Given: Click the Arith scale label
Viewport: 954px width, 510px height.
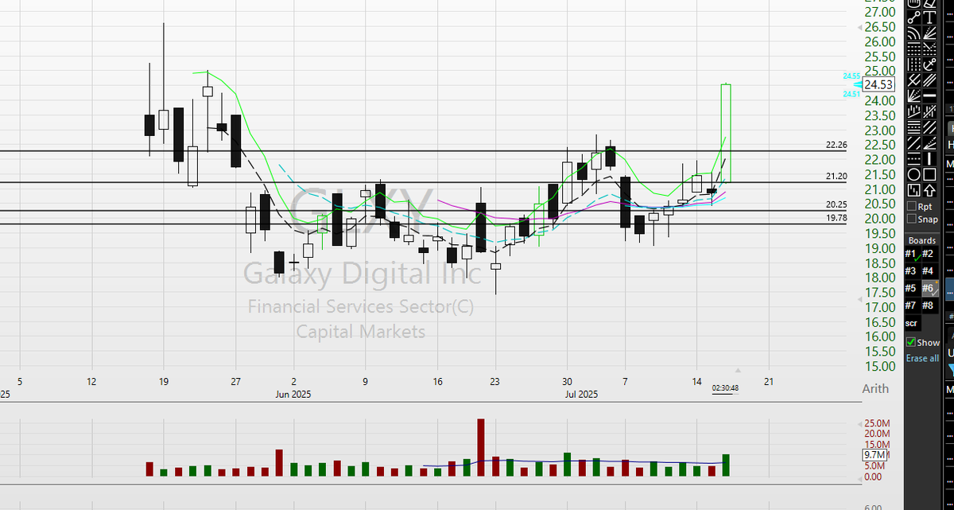Looking at the screenshot, I should click(x=874, y=389).
